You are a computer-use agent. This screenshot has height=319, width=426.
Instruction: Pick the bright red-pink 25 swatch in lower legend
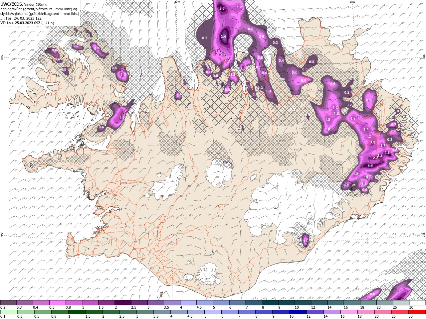[x=400, y=312]
